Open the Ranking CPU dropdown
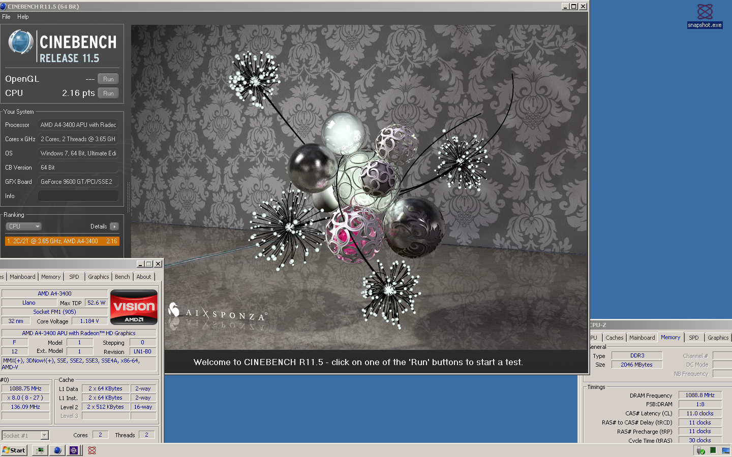This screenshot has height=457, width=732. coord(23,226)
